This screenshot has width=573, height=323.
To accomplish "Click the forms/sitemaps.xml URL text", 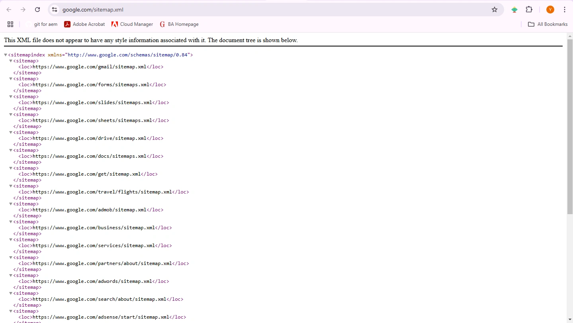I will pyautogui.click(x=91, y=85).
